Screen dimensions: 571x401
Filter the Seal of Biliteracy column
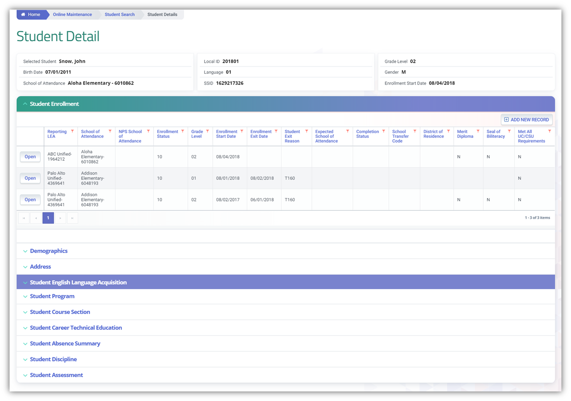click(x=509, y=131)
